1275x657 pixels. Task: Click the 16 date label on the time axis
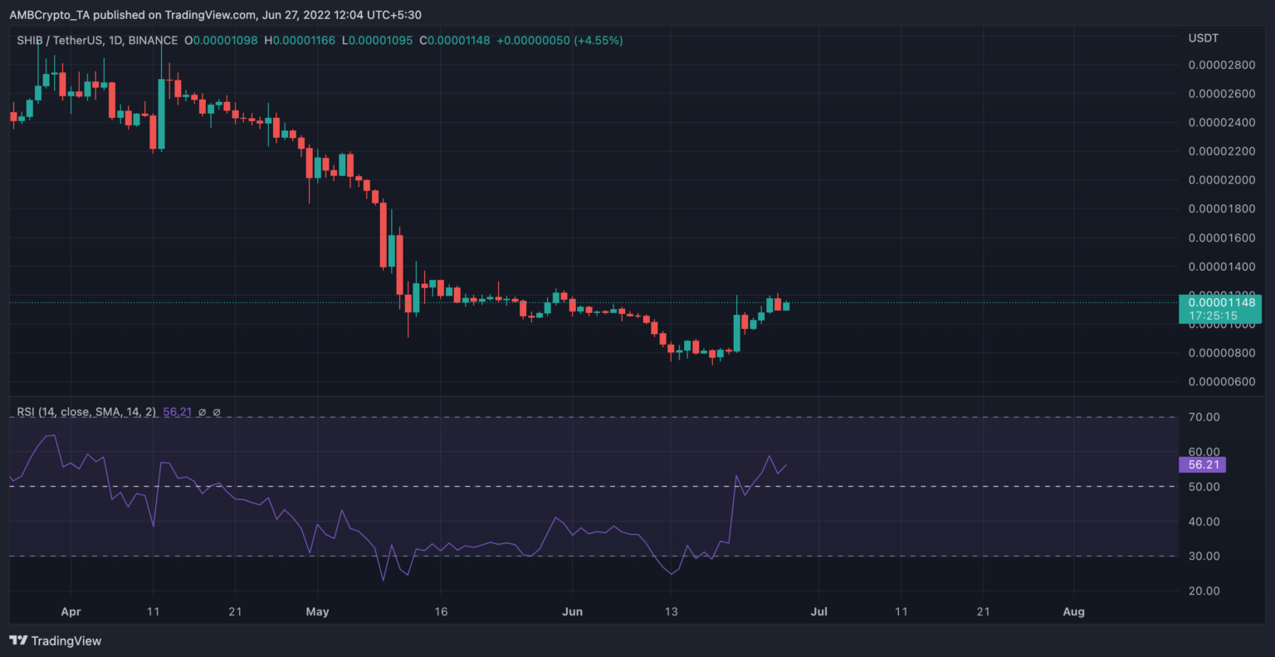coord(441,612)
